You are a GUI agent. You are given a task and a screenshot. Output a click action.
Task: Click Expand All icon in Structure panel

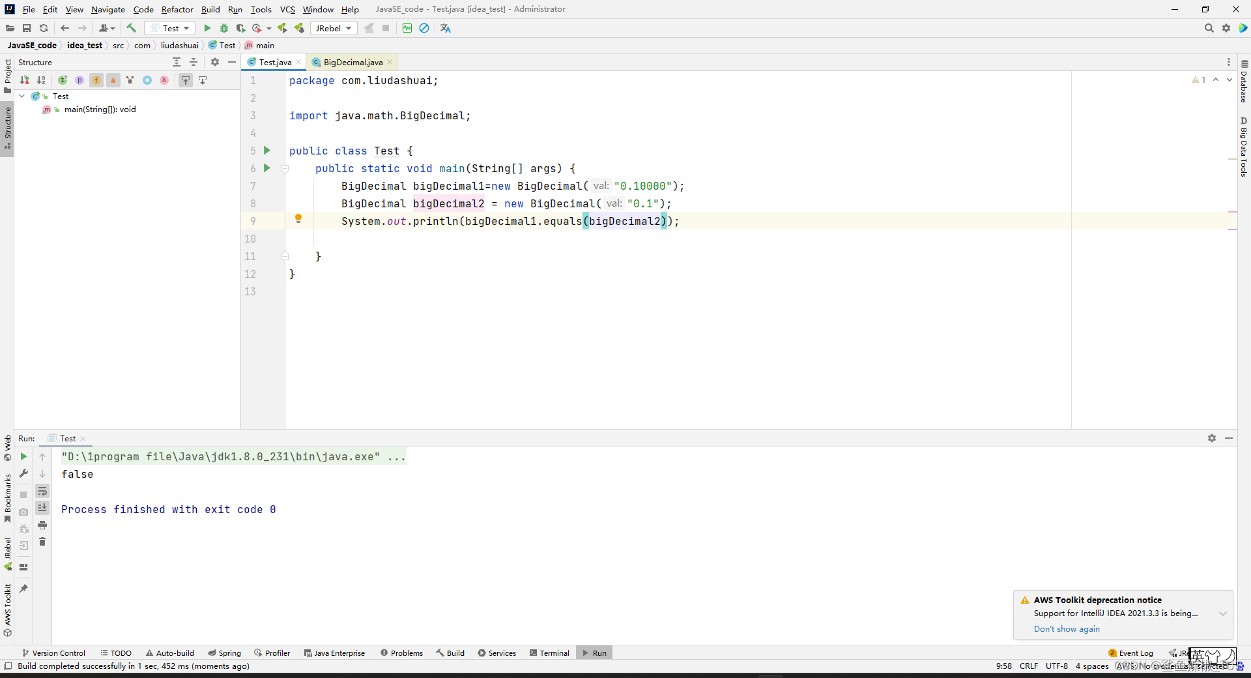tap(177, 62)
